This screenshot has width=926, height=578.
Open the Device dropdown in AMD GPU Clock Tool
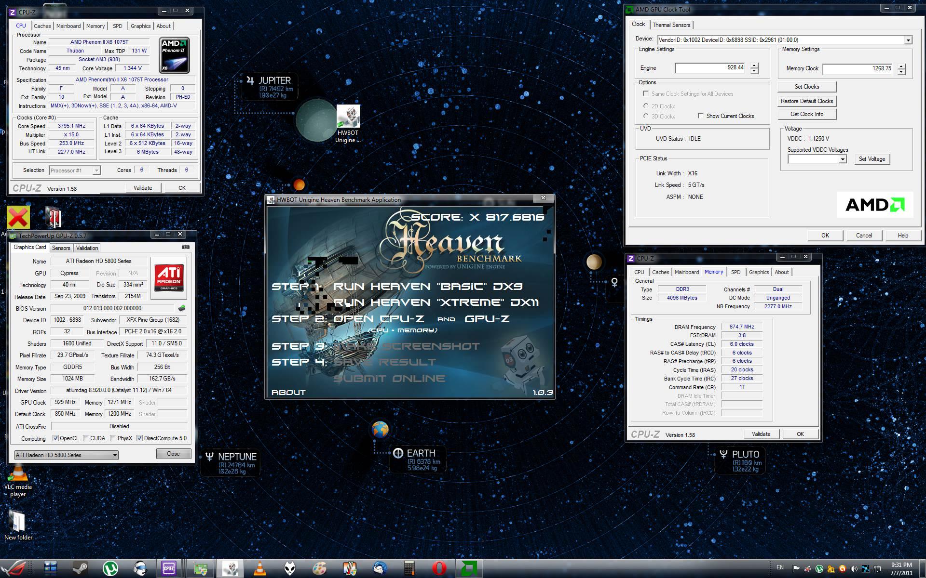[908, 40]
